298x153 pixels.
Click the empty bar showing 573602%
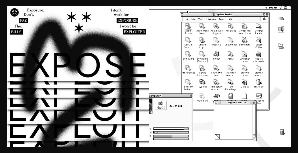[171, 132]
